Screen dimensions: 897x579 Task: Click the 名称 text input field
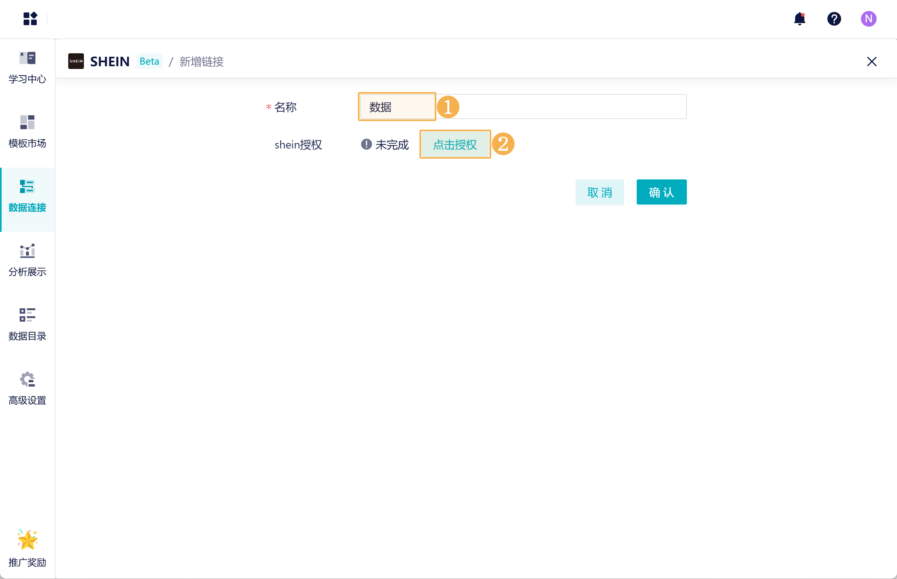click(x=561, y=107)
